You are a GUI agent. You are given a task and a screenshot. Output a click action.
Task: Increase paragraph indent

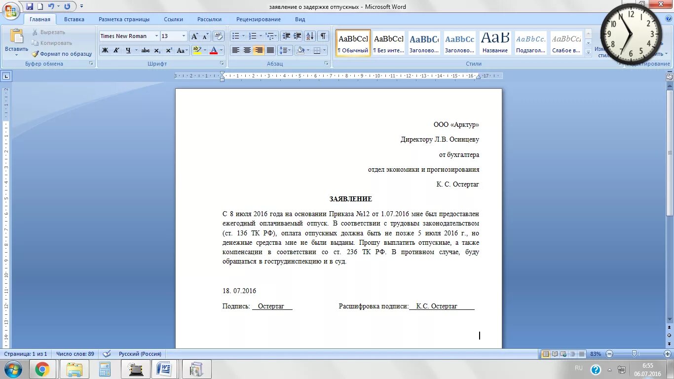point(297,36)
